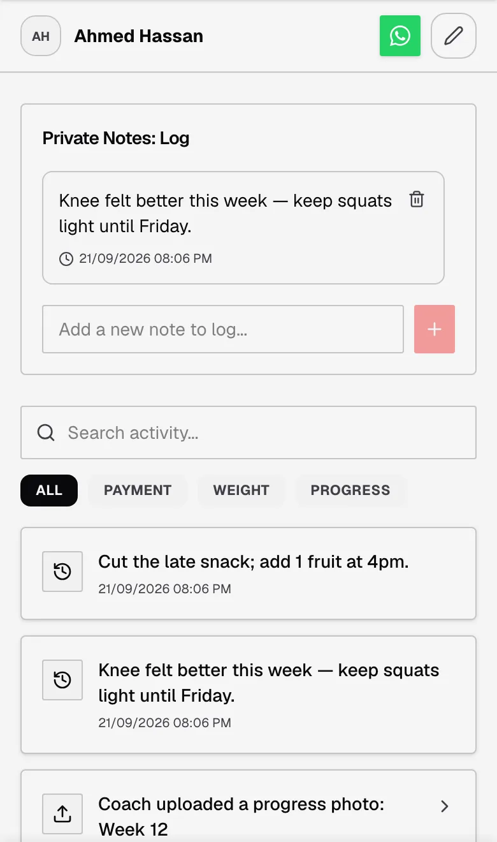Click upload icon on progress photo entry
Image resolution: width=497 pixels, height=842 pixels.
pyautogui.click(x=62, y=814)
